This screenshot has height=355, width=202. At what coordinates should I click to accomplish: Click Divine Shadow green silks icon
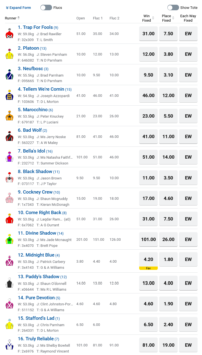9,239
